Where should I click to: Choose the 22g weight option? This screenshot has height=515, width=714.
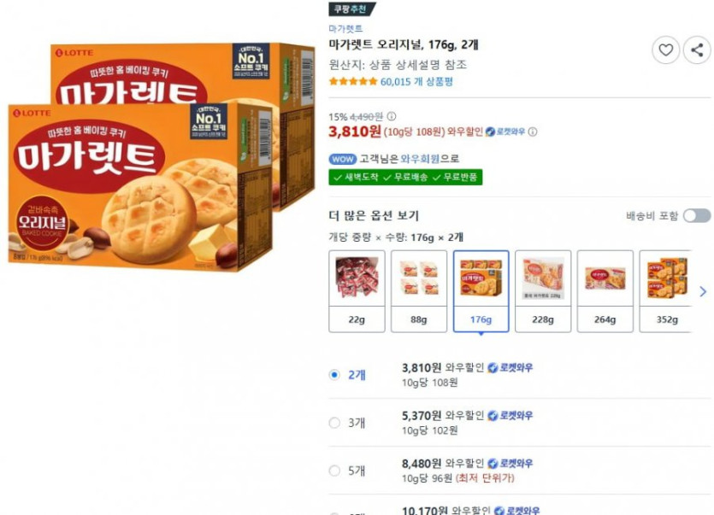[x=357, y=290]
